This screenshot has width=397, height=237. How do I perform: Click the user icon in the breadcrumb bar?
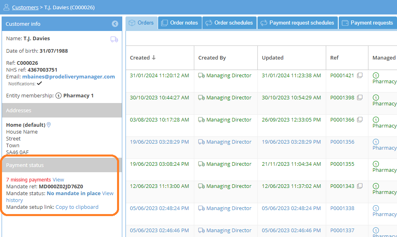pyautogui.click(x=6, y=7)
